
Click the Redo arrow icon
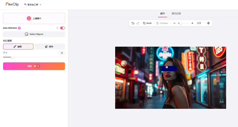tap(138, 23)
